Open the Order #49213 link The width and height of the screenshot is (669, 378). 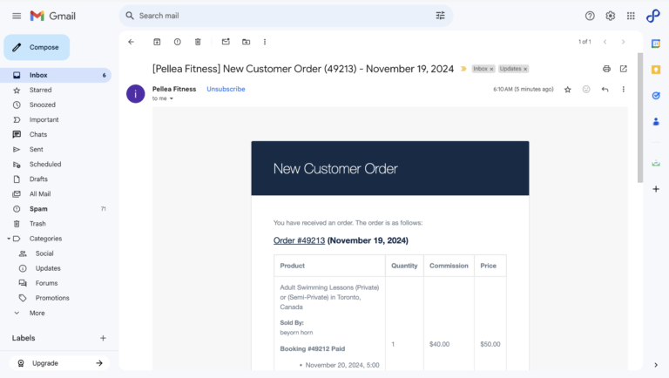point(299,240)
